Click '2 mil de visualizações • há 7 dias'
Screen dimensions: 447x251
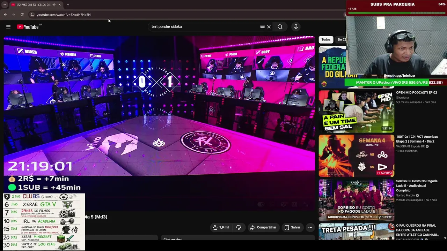(x=416, y=200)
